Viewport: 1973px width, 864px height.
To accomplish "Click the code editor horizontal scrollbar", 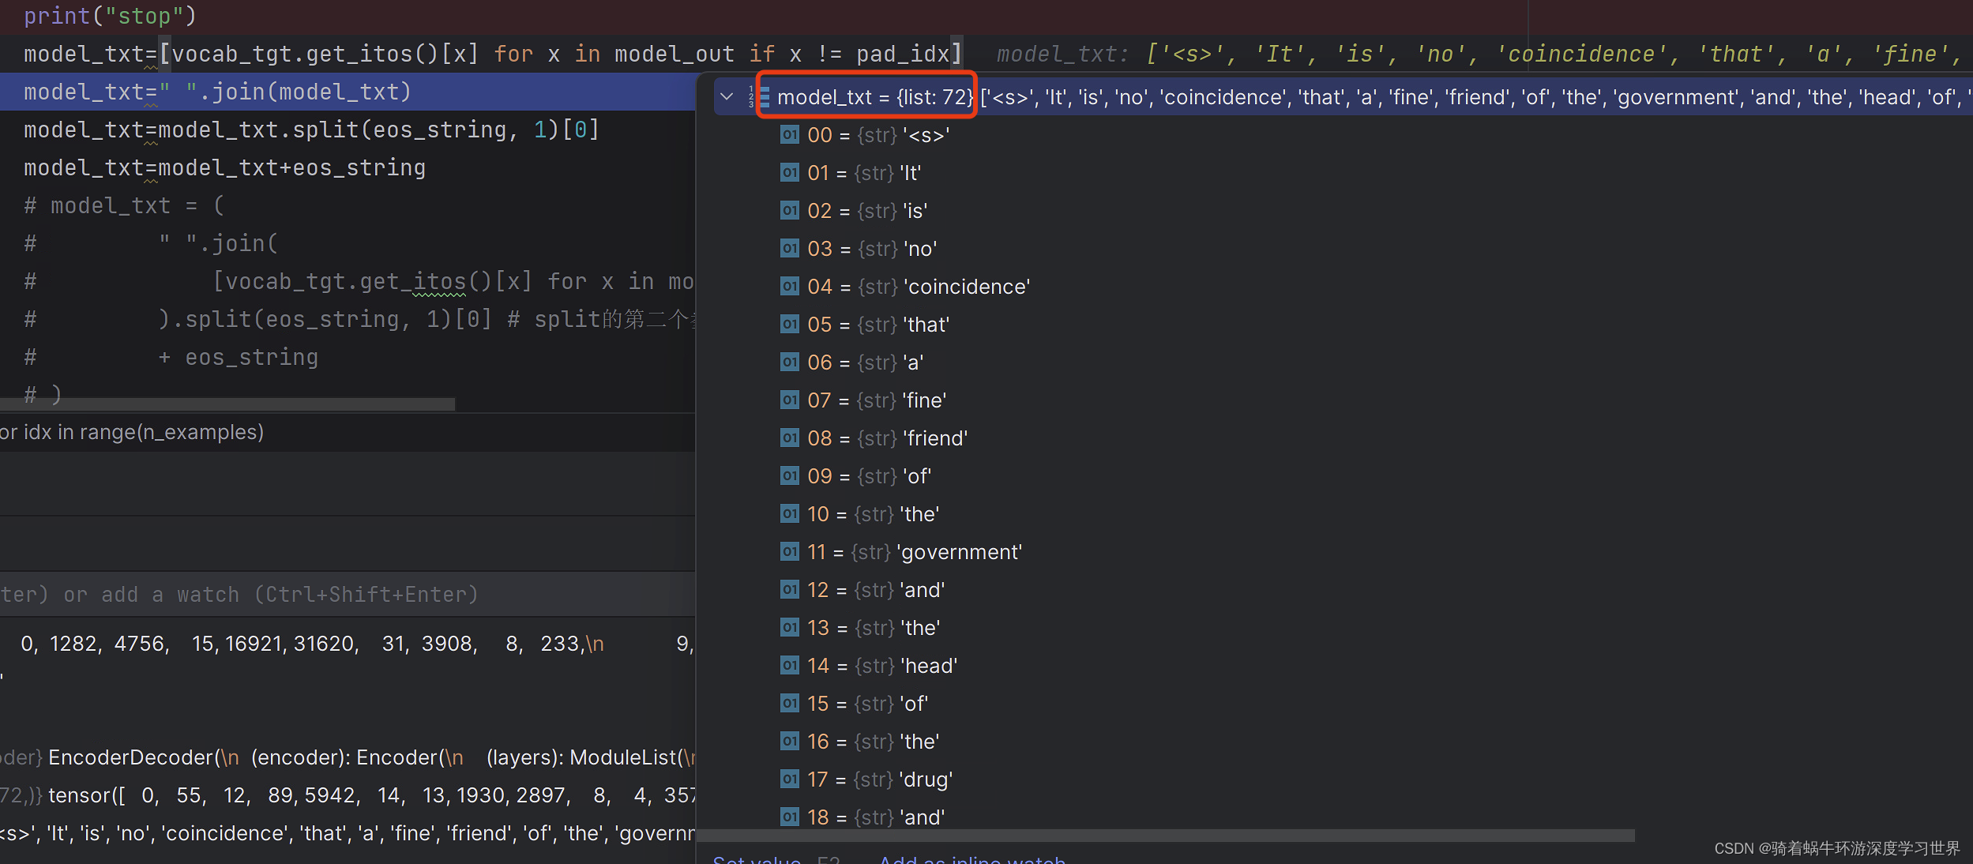I will click(x=227, y=404).
